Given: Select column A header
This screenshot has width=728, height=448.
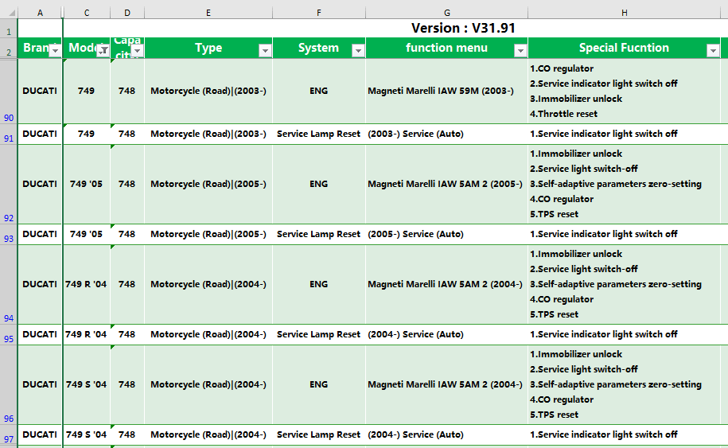Looking at the screenshot, I should click(x=40, y=13).
